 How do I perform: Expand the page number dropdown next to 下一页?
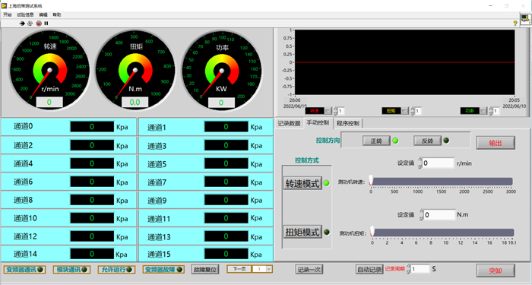tap(269, 269)
